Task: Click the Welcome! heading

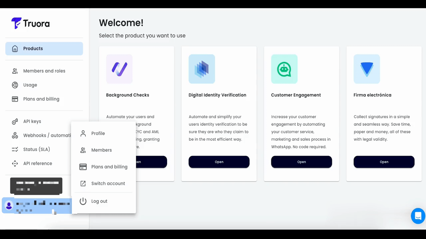Action: point(121,23)
